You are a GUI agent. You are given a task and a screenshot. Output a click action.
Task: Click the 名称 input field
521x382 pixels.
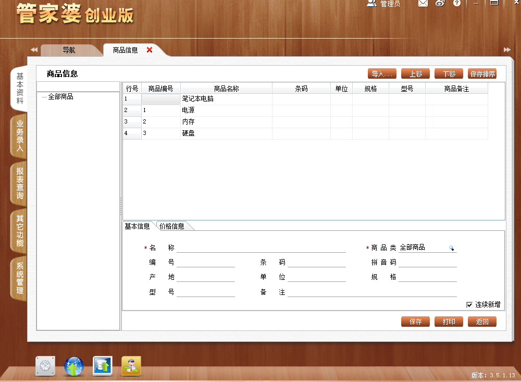point(261,248)
